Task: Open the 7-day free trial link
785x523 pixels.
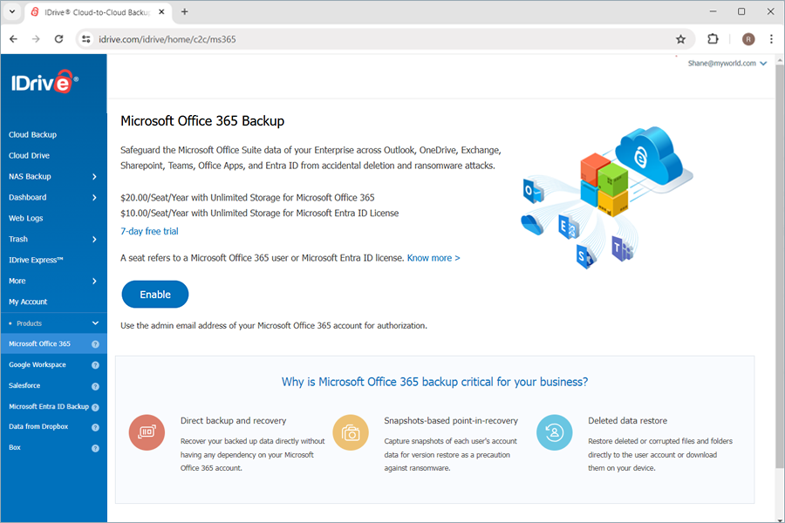Action: [x=149, y=231]
